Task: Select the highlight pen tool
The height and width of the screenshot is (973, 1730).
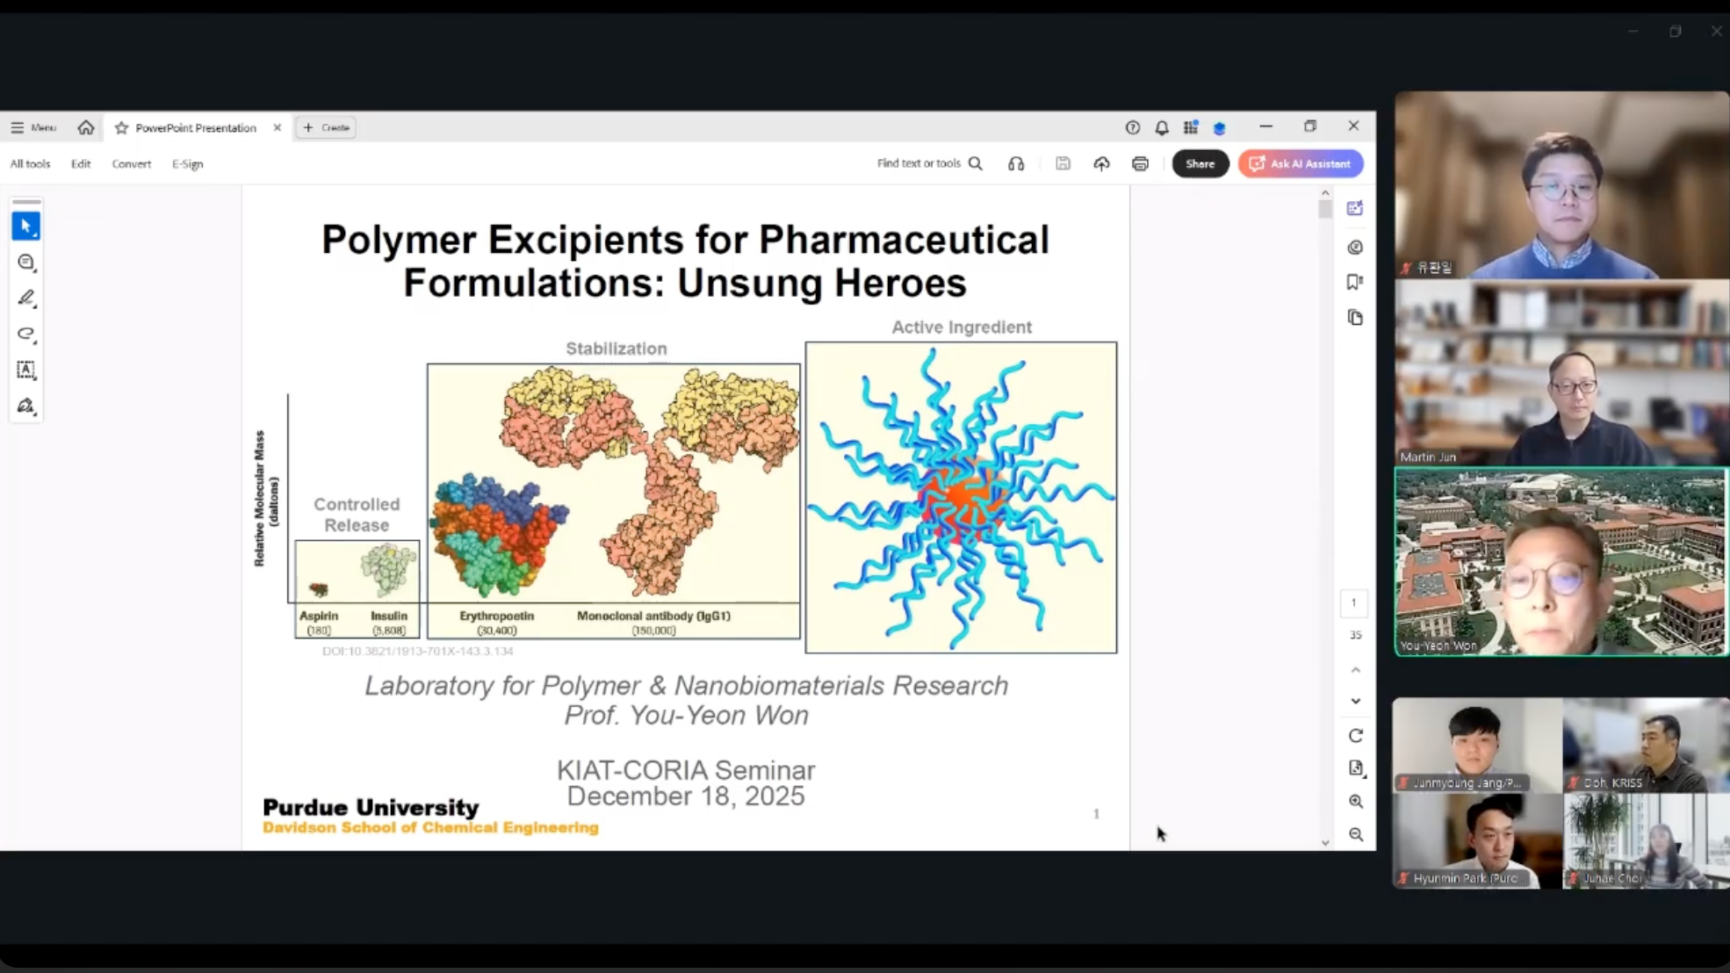Action: pos(25,299)
